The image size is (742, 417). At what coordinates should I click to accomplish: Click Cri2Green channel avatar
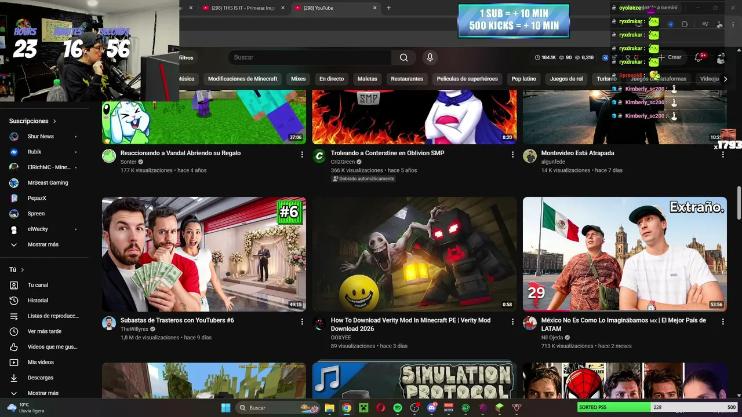coord(319,156)
